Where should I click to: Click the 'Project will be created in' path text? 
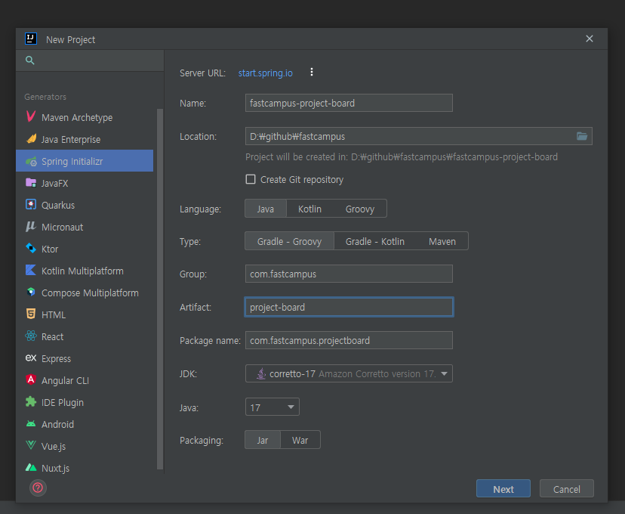tap(402, 157)
